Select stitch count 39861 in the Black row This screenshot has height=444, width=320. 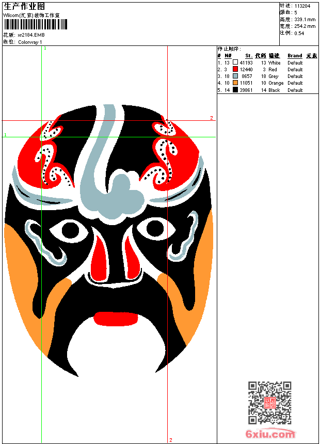point(246,90)
